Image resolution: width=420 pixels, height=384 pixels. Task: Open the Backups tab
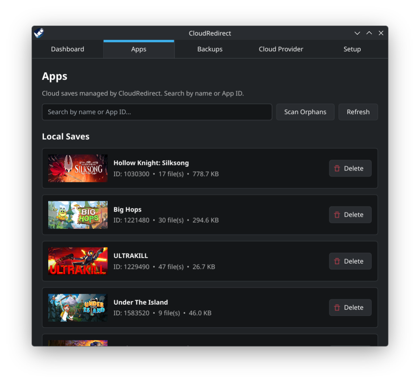click(x=210, y=49)
